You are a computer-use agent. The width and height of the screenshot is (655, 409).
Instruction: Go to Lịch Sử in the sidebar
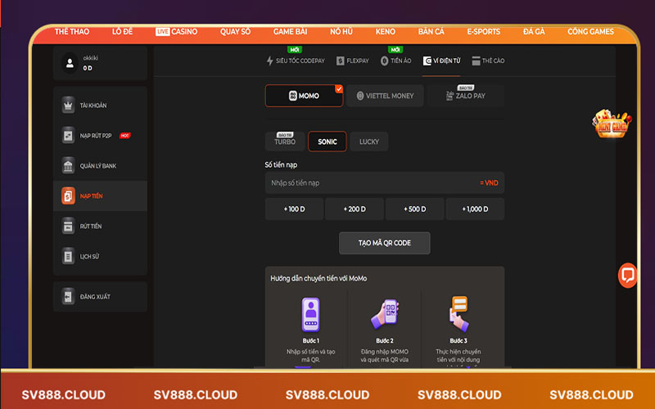coord(100,256)
